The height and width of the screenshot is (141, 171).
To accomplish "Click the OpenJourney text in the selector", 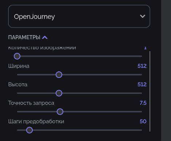I will pos(34,17).
